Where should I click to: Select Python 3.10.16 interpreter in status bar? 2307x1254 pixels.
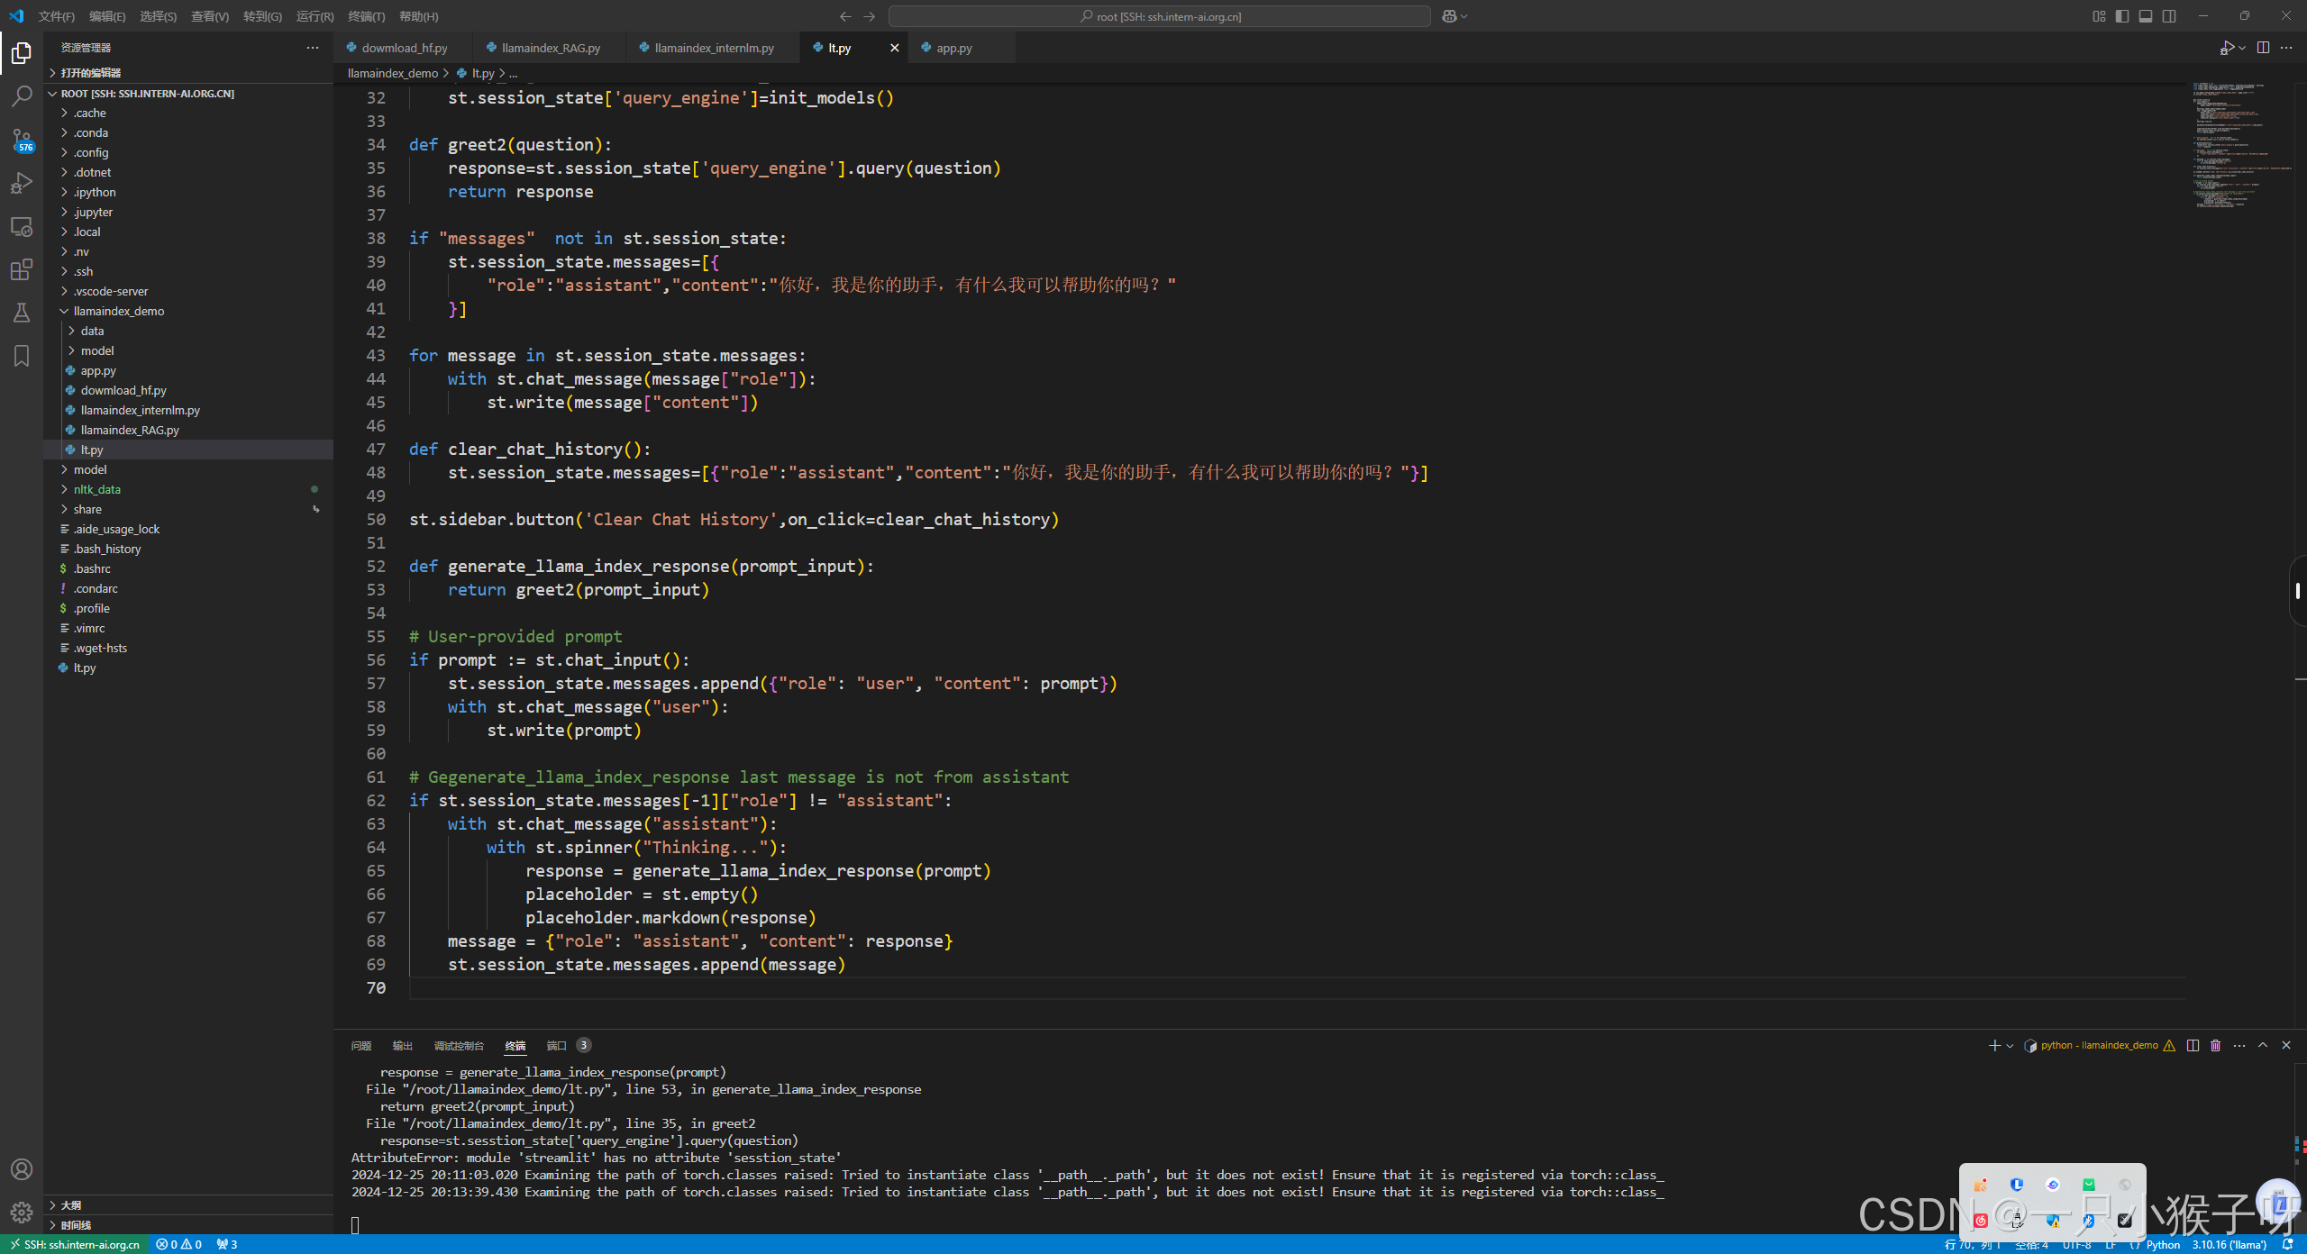(2229, 1244)
